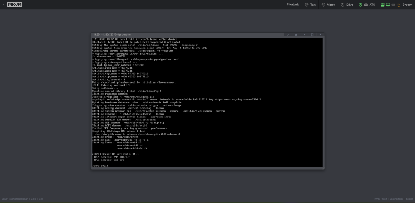Click the Enabled CPU frequency scaling governor line
Viewport: 415px width, 203px height.
[129, 129]
